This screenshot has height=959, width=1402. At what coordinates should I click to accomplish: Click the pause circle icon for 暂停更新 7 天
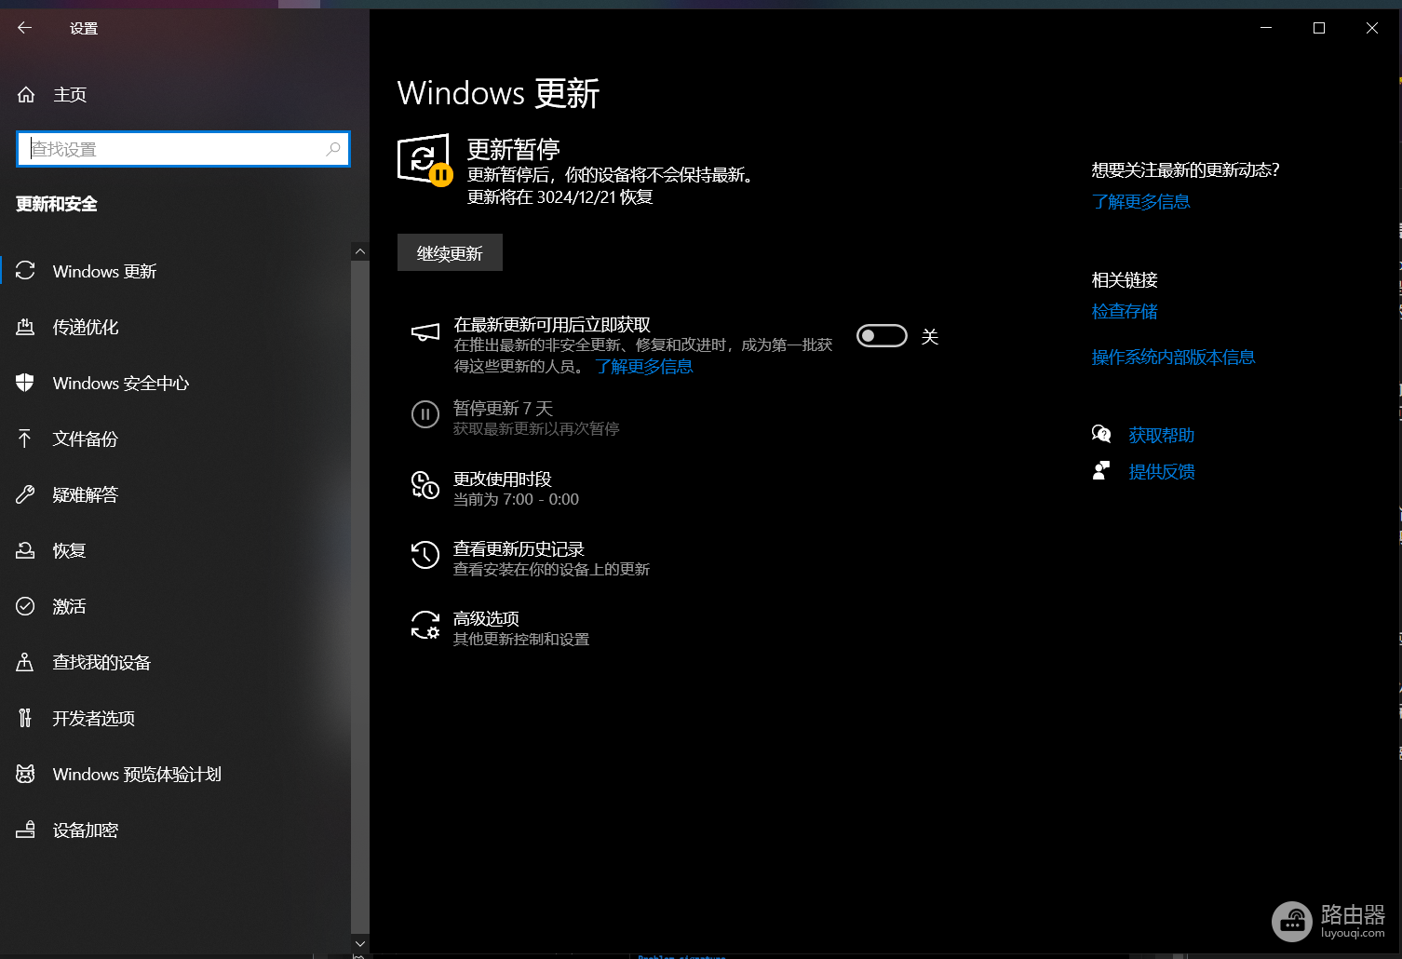click(x=425, y=414)
